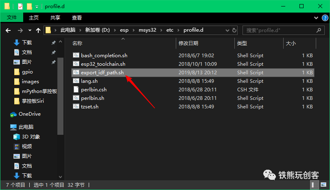Click the tzset.sh script icon
This screenshot has width=330, height=190.
76,106
